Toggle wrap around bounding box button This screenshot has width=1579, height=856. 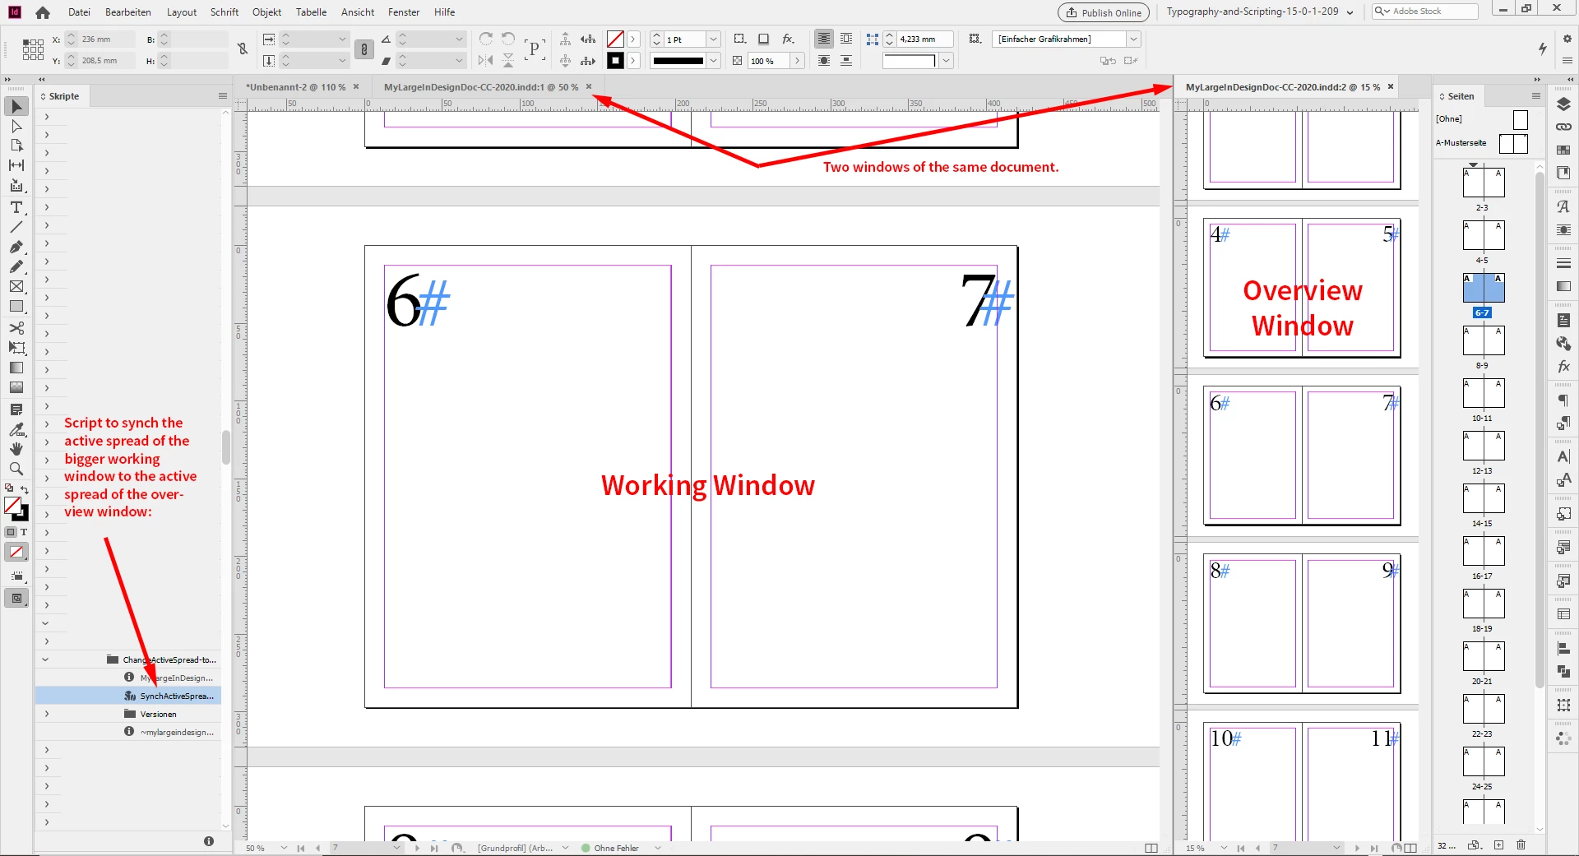(x=846, y=39)
